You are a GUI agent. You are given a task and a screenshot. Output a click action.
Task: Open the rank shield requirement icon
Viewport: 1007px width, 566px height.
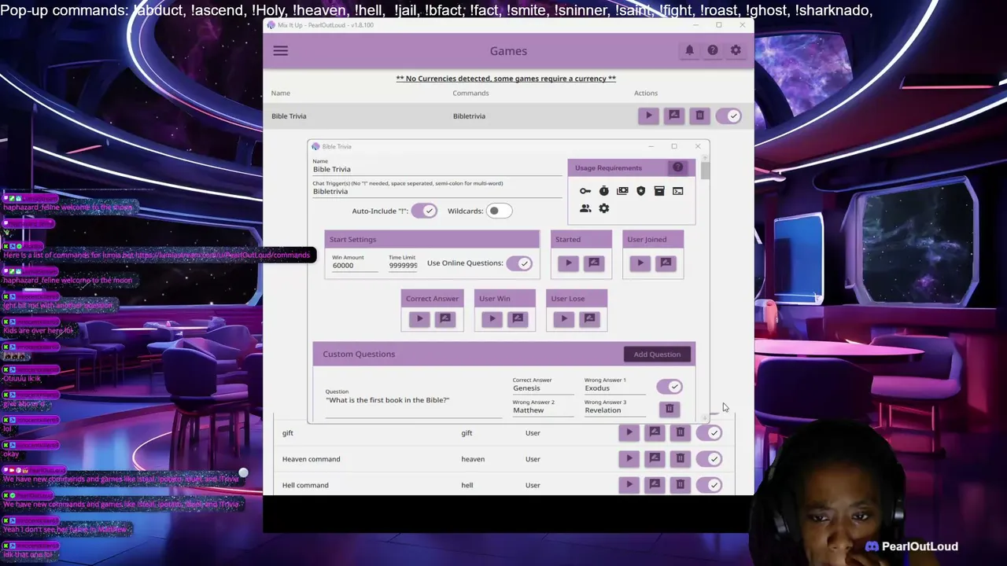[x=641, y=191]
